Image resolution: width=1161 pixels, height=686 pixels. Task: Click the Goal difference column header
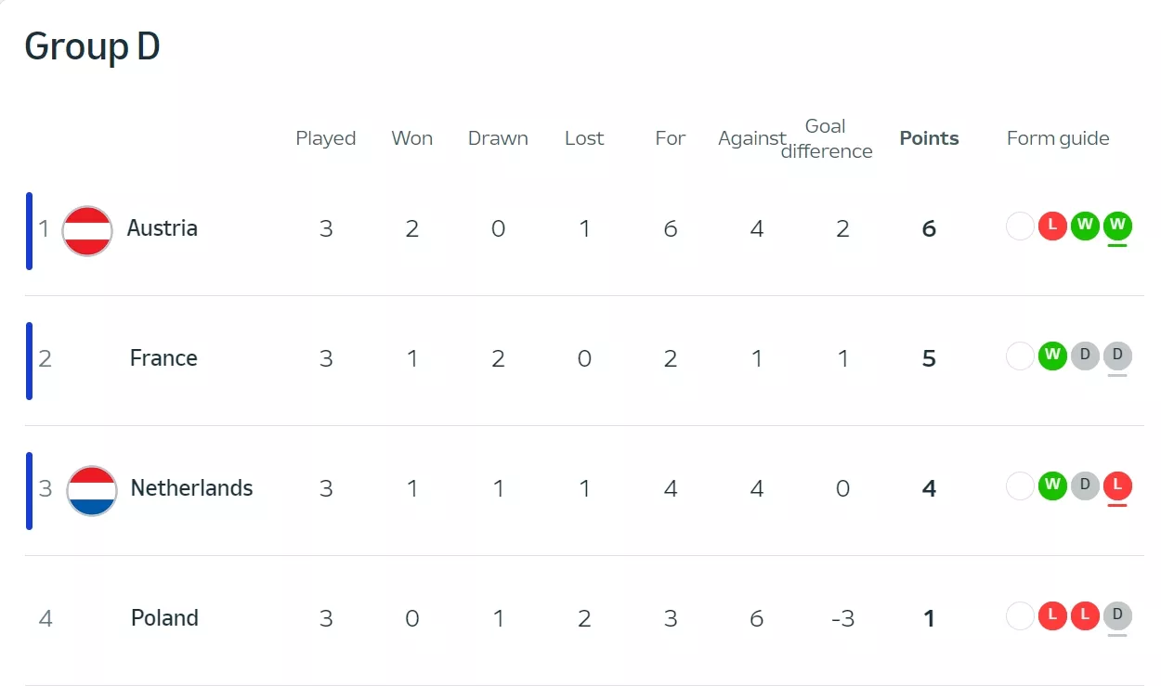point(826,138)
